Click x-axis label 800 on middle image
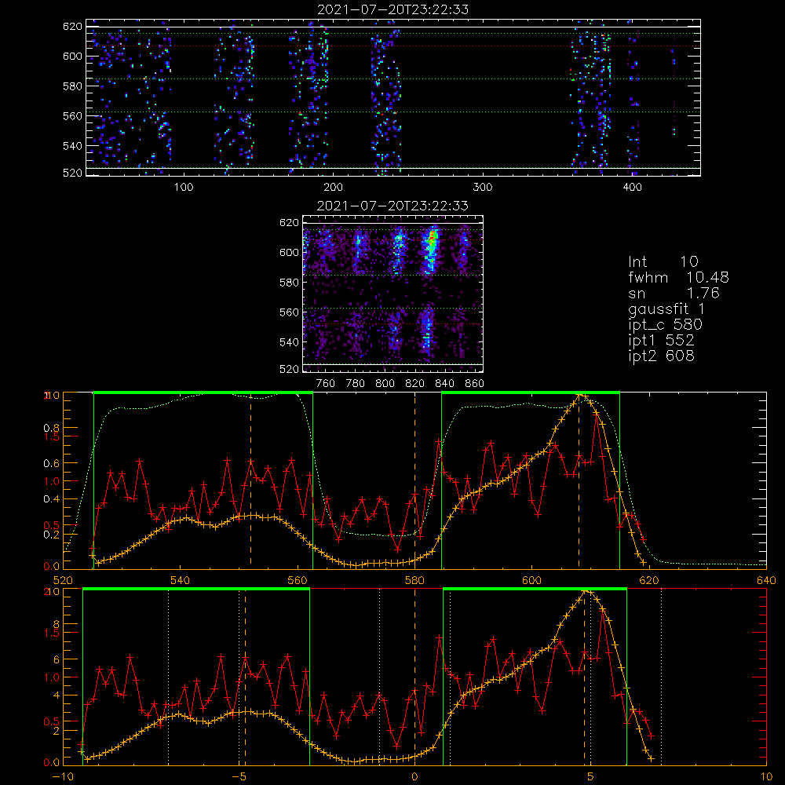Viewport: 785px width, 785px height. [x=385, y=384]
